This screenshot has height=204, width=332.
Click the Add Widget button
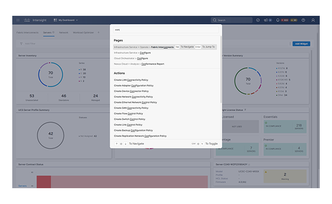pyautogui.click(x=301, y=44)
